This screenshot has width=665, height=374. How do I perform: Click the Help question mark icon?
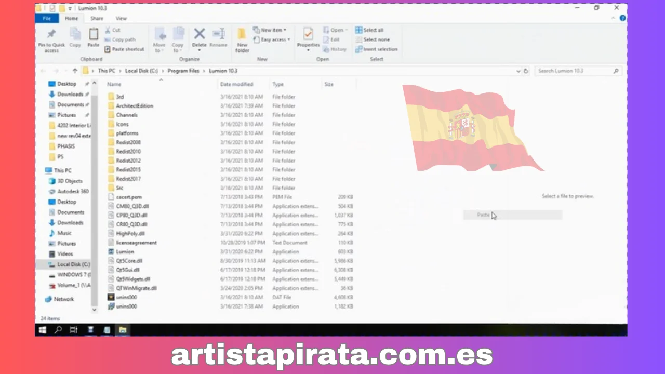tap(622, 18)
